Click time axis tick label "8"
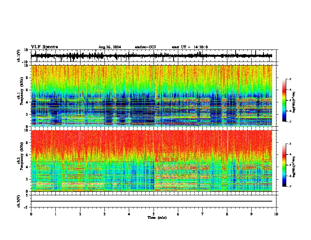The height and width of the screenshot is (240, 311). pos(227,214)
